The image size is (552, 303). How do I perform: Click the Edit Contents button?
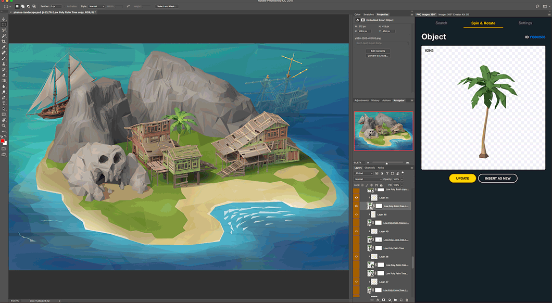[x=378, y=51]
